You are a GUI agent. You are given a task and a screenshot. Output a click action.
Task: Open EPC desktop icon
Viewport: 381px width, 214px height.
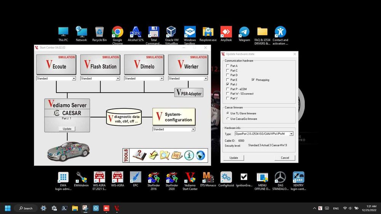click(x=135, y=179)
